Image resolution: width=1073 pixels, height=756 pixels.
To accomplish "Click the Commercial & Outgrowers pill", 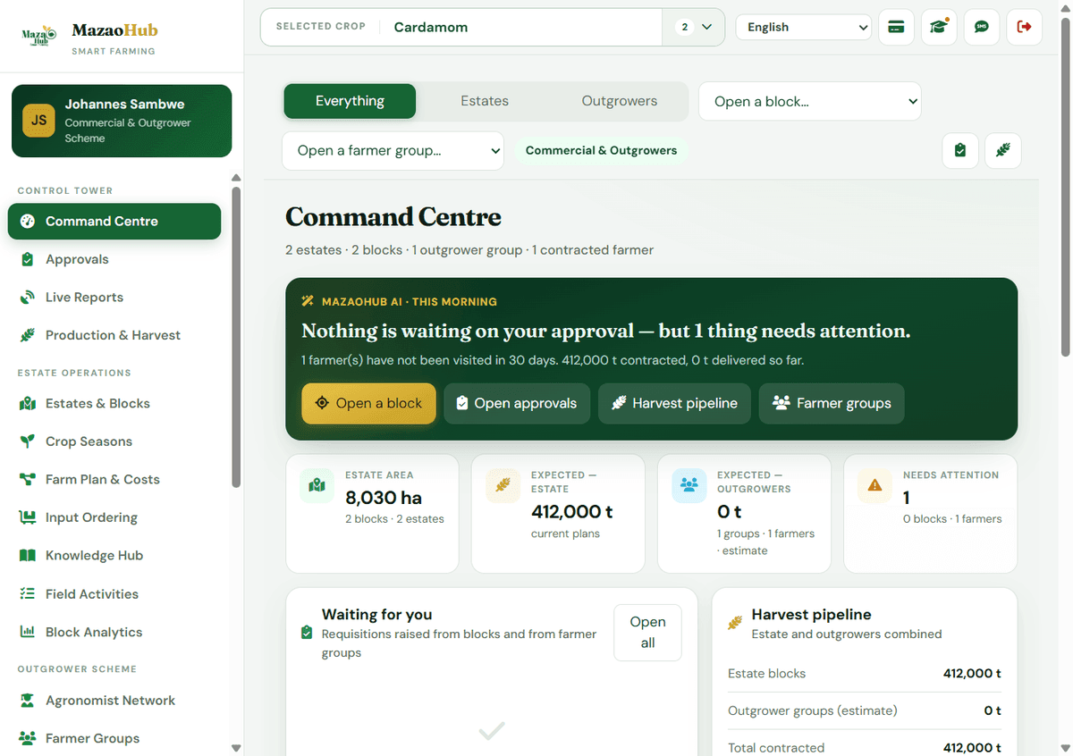I will point(601,150).
